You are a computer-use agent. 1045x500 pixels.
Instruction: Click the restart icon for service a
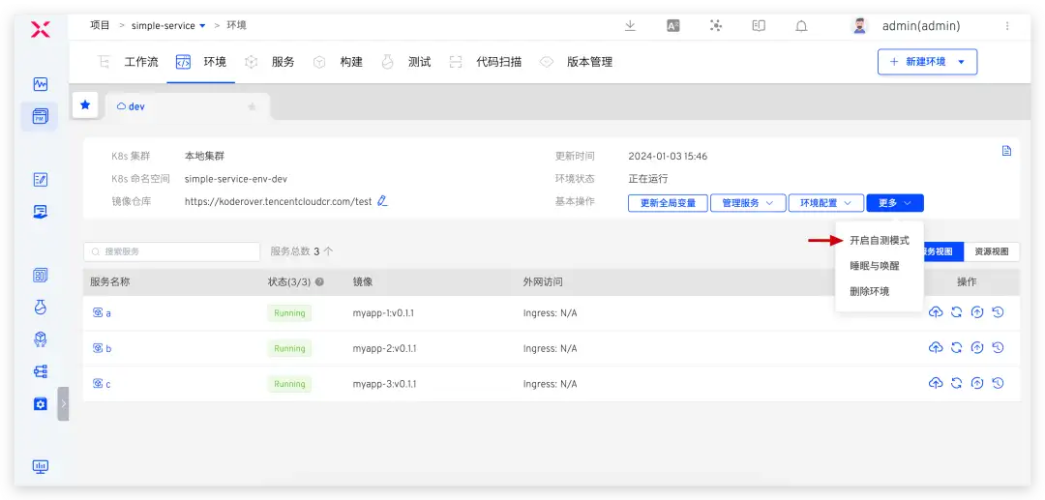[957, 312]
